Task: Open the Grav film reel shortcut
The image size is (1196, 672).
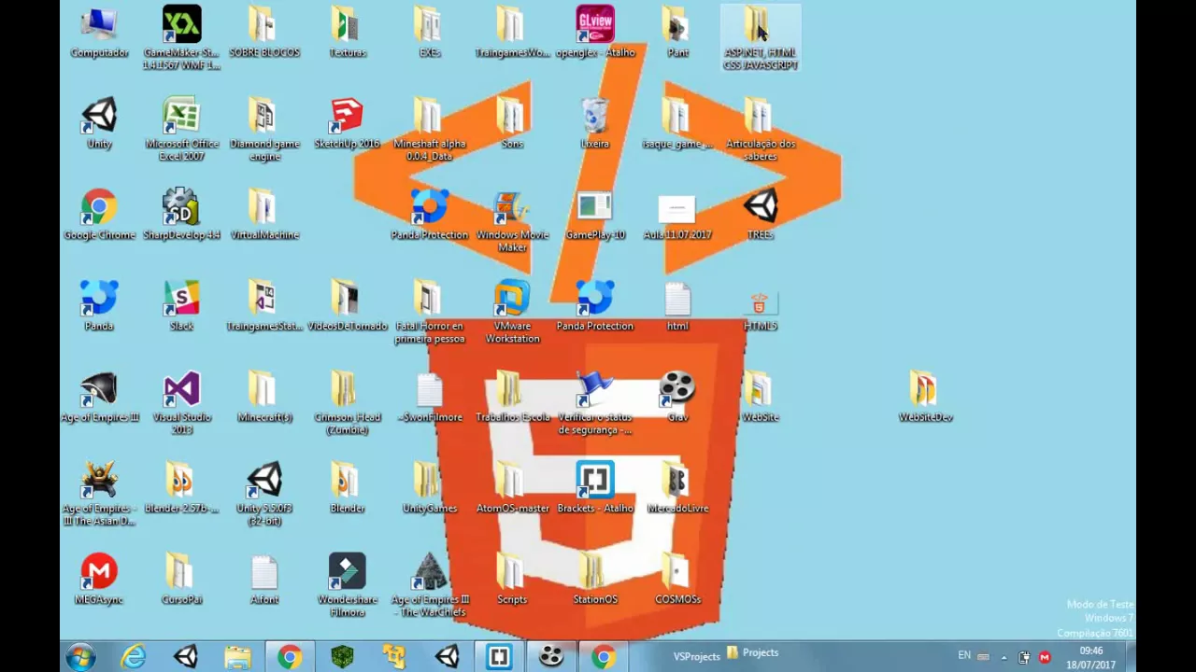Action: click(677, 397)
